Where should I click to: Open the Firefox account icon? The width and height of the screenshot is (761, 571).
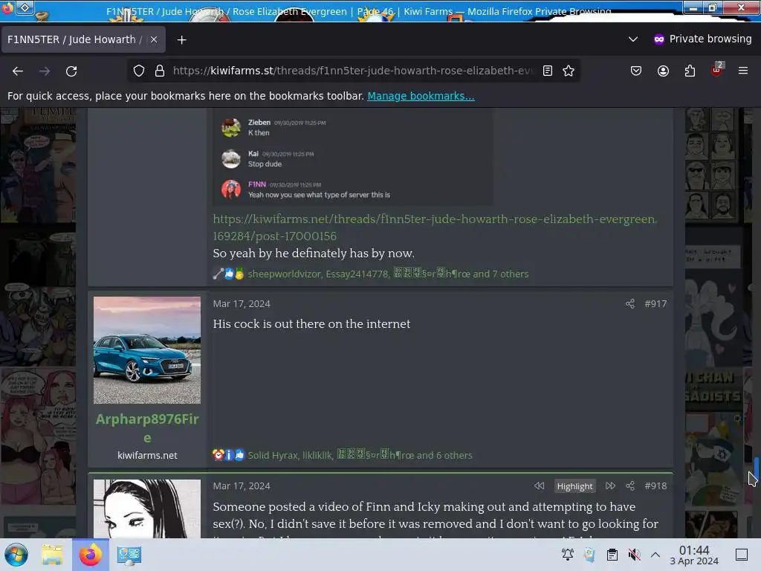tap(663, 71)
